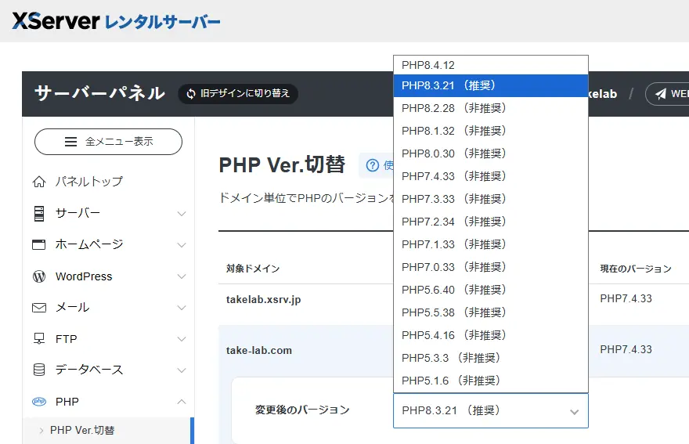Click the 変更後のバージョン dropdown box

(x=490, y=410)
